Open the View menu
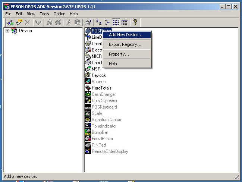Viewport: 242px width, 182px height. 31,14
